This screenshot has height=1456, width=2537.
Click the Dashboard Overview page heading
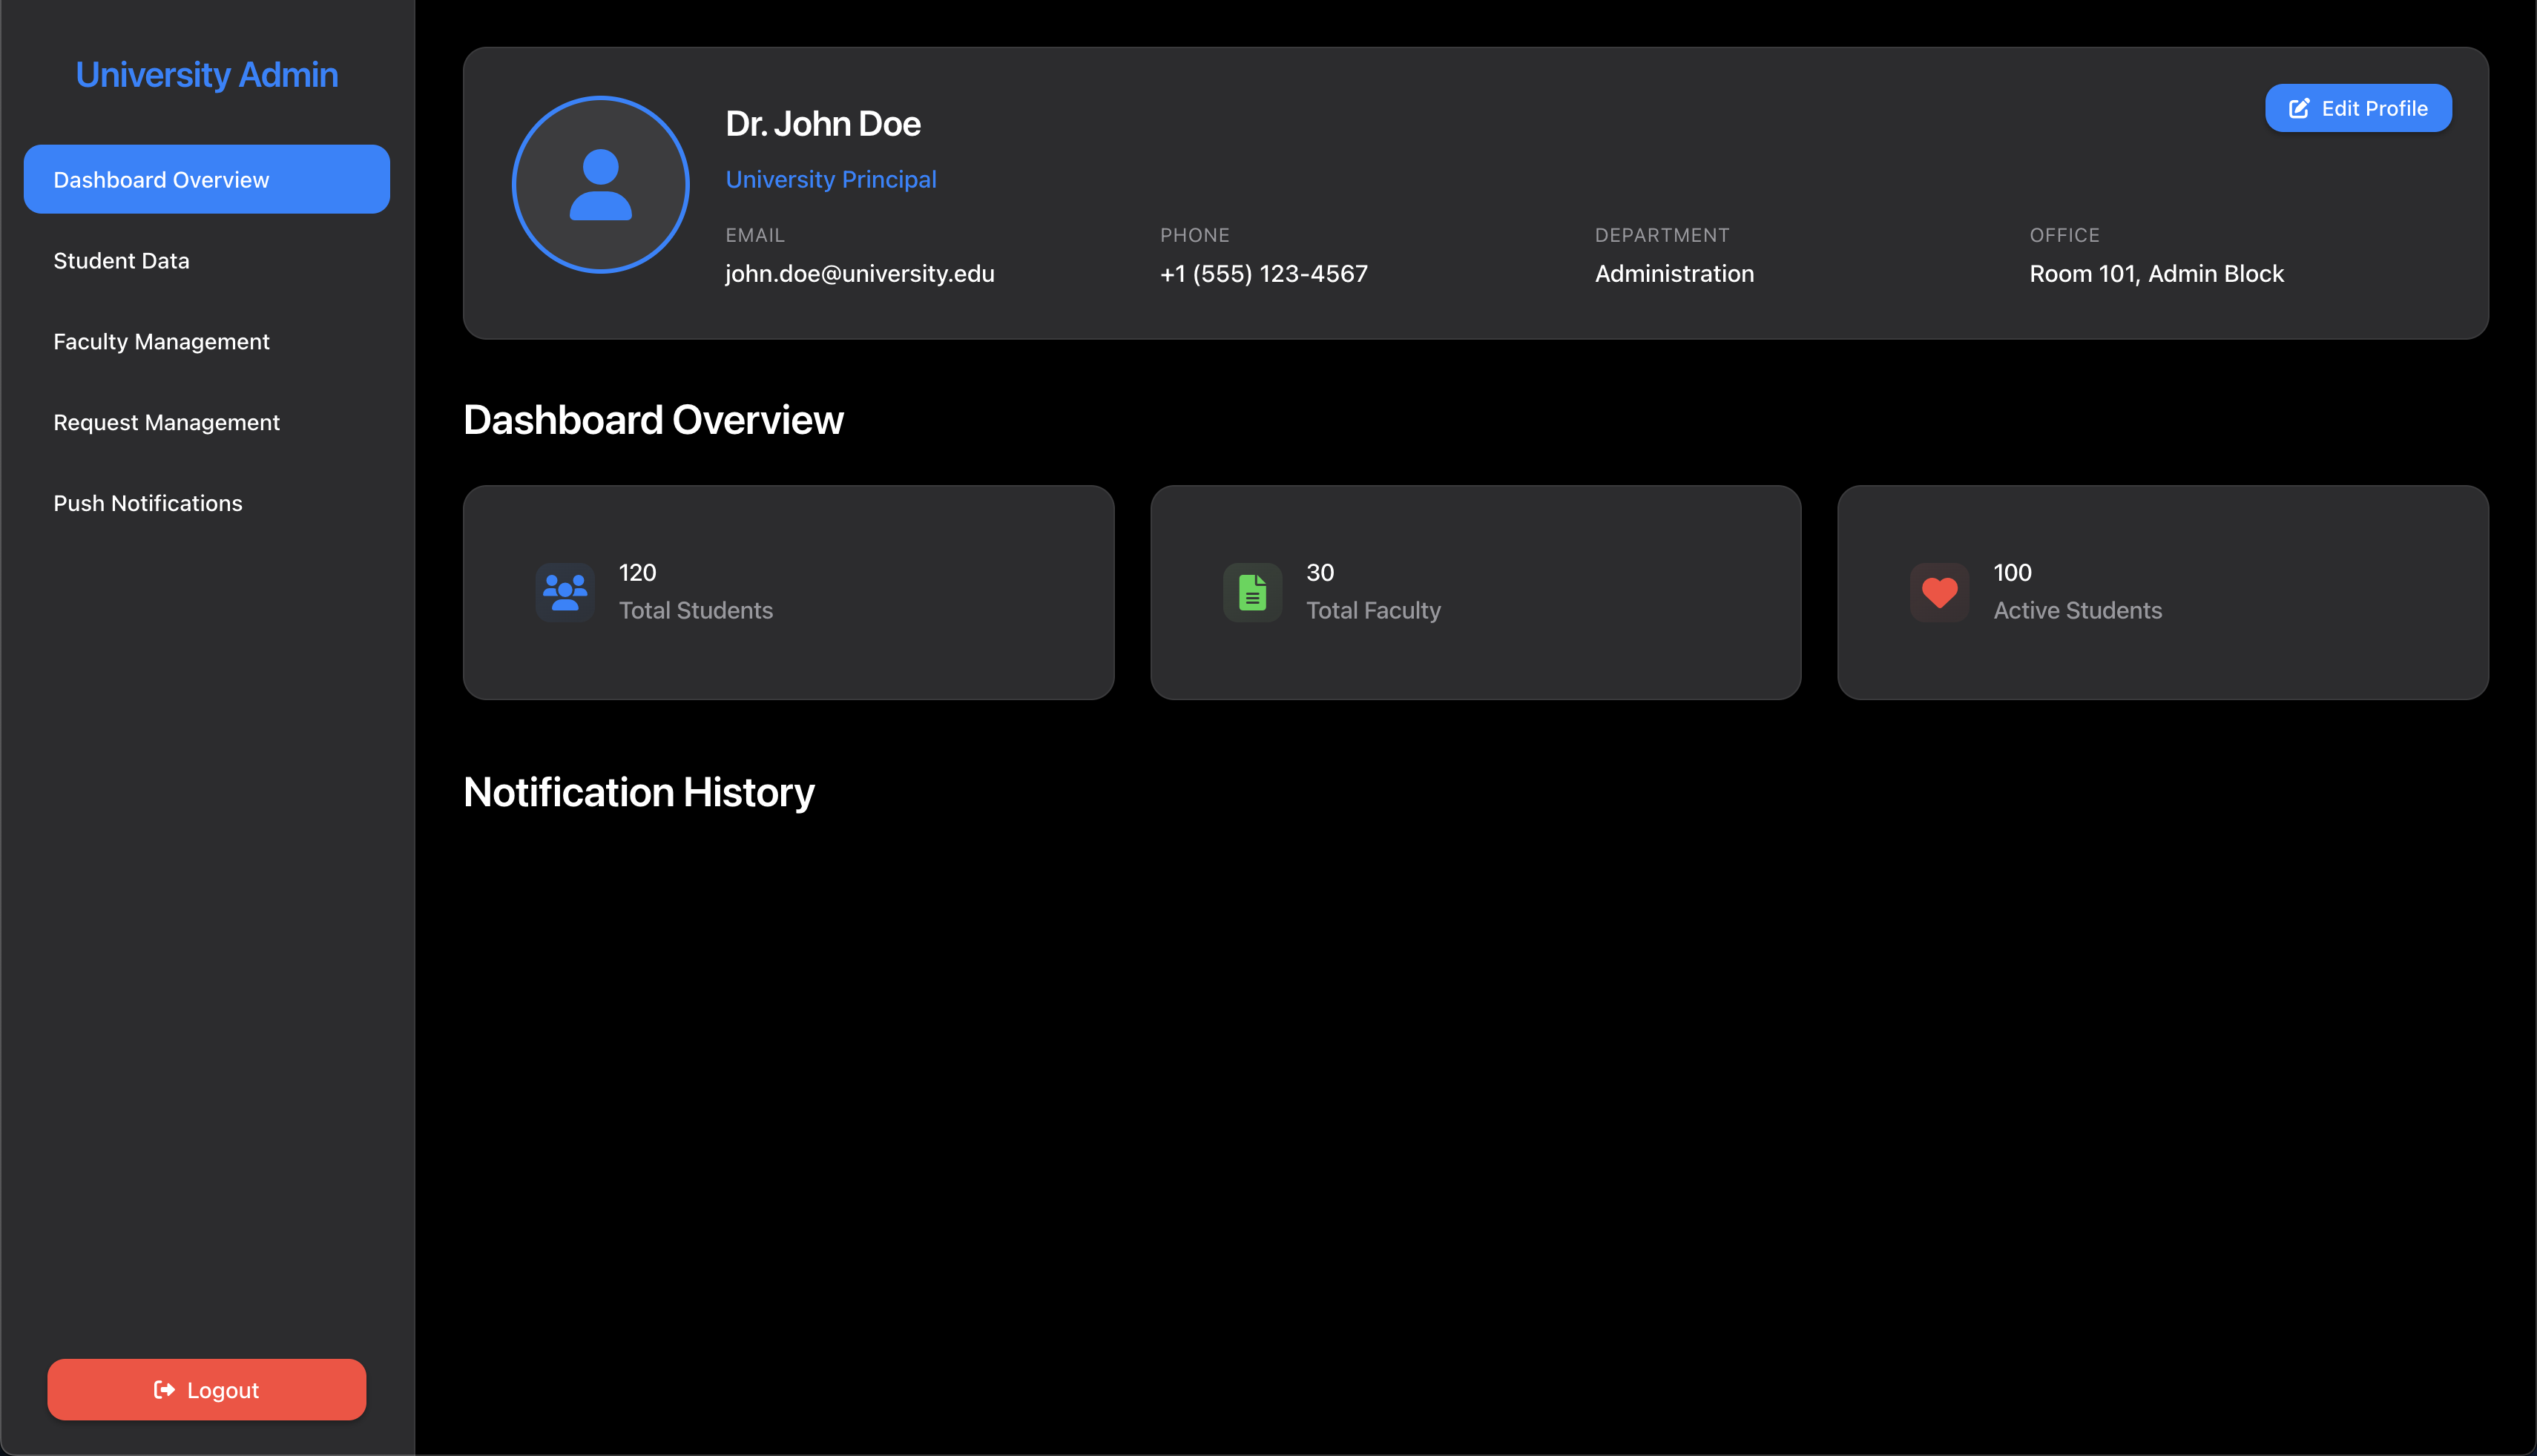click(x=653, y=420)
